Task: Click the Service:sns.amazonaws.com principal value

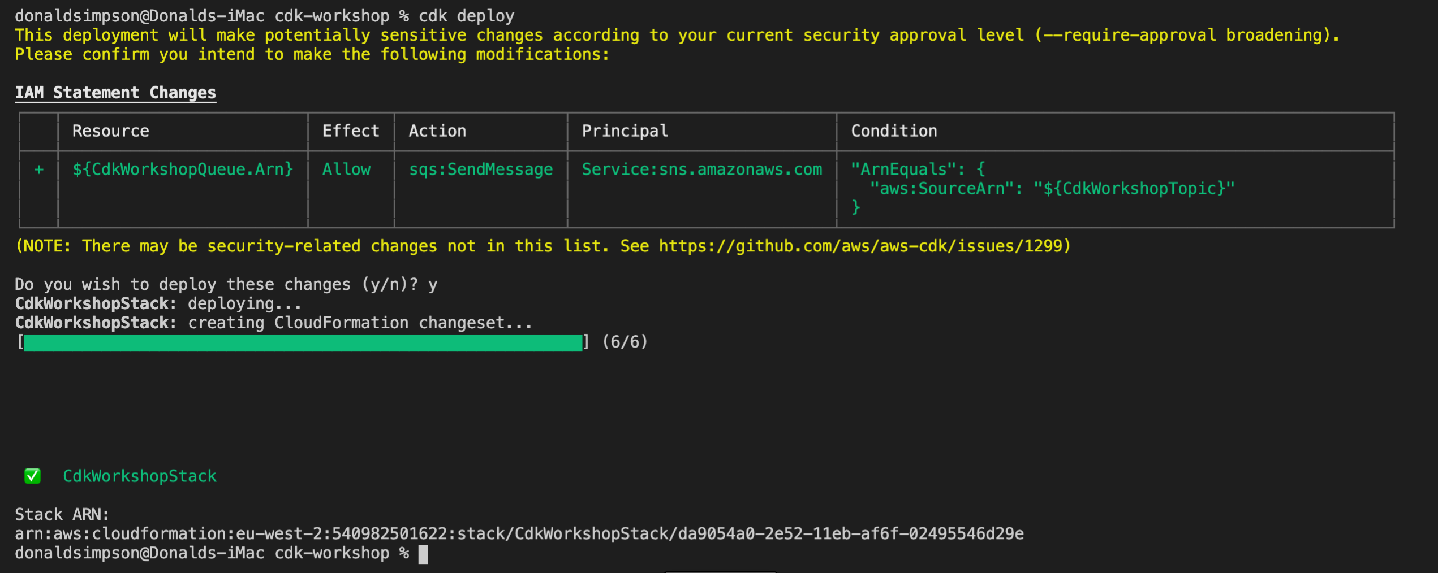Action: pos(701,170)
